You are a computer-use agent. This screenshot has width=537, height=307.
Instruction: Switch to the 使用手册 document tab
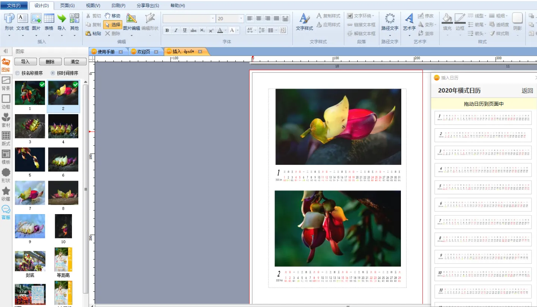click(106, 52)
